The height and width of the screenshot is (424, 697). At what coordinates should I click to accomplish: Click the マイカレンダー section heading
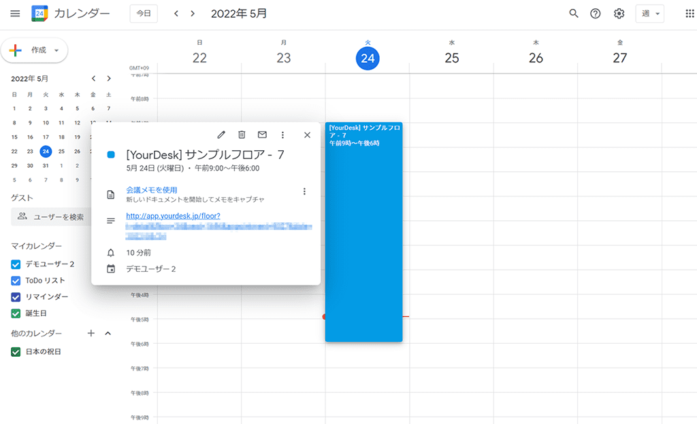coord(37,246)
